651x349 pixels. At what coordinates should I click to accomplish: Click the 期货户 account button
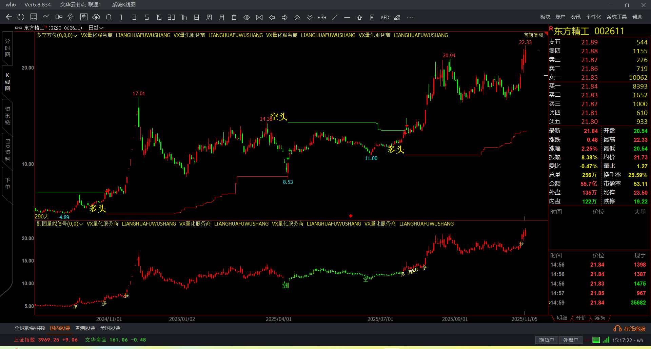point(547,340)
